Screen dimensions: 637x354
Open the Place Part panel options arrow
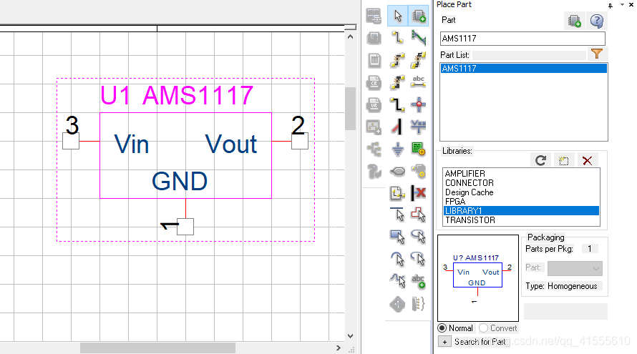point(621,5)
